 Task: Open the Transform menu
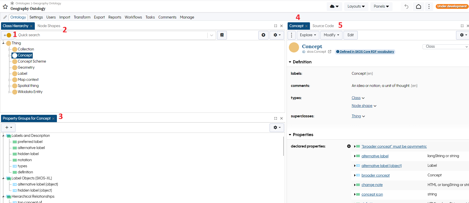click(82, 17)
